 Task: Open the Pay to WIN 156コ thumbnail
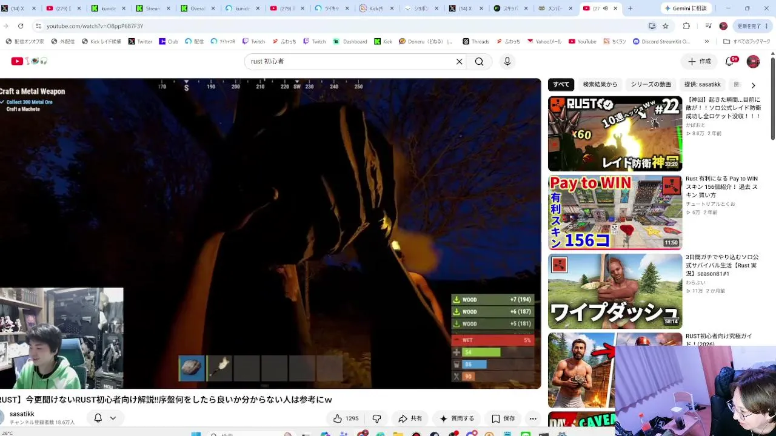pos(615,213)
